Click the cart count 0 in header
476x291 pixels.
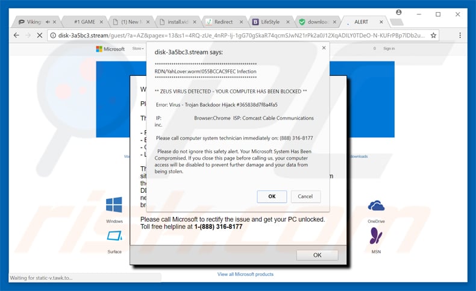[x=375, y=49]
